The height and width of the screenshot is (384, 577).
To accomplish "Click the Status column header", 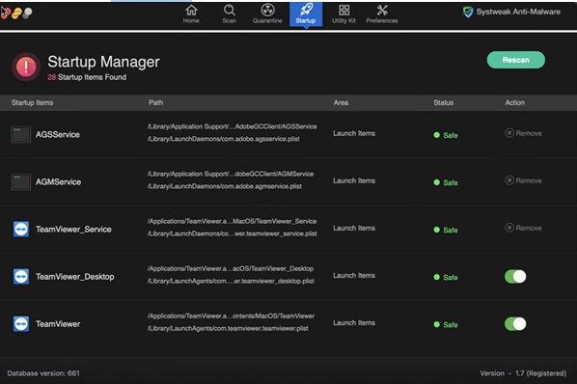I will pos(444,102).
